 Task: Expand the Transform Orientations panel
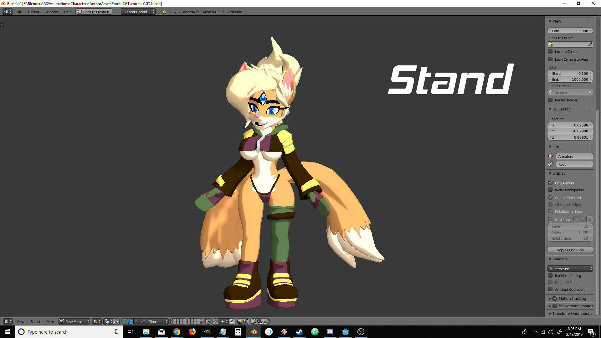point(550,313)
